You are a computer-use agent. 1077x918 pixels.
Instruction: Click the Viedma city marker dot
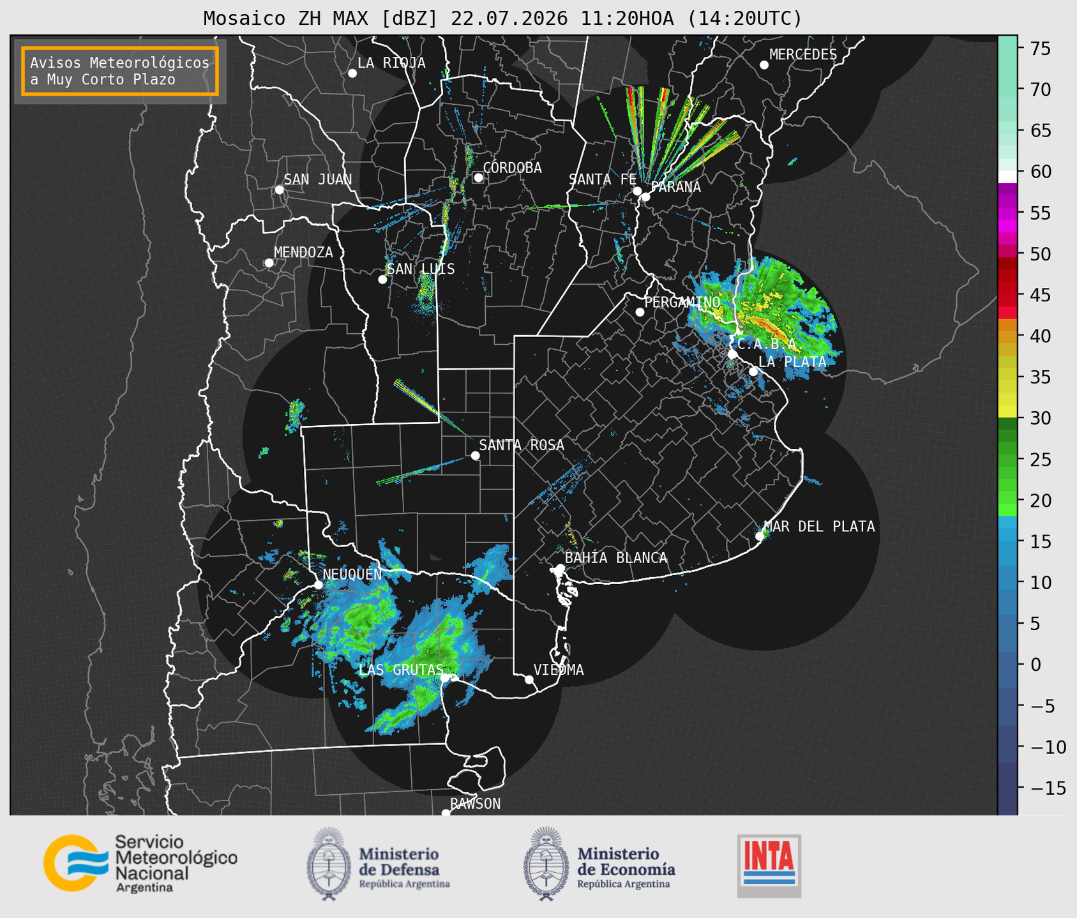pos(529,679)
